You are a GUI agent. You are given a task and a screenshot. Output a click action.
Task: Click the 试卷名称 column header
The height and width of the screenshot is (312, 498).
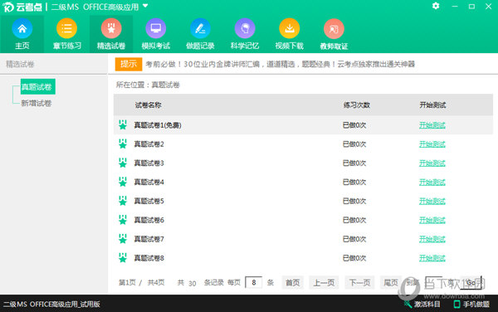coord(148,105)
